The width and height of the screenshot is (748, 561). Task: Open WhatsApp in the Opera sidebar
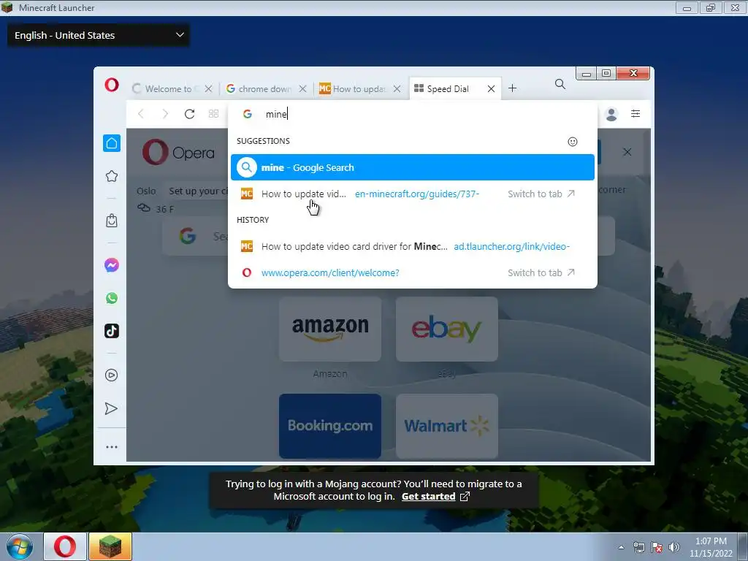pos(112,298)
